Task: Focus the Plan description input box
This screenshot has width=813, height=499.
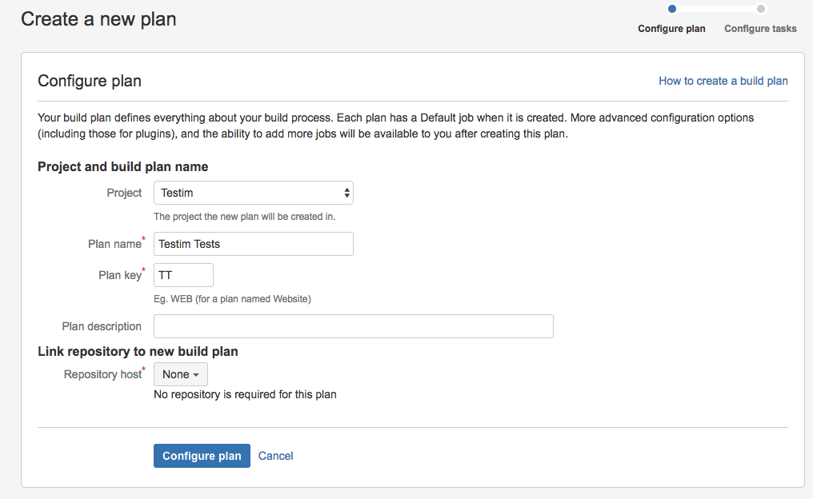Action: click(353, 326)
